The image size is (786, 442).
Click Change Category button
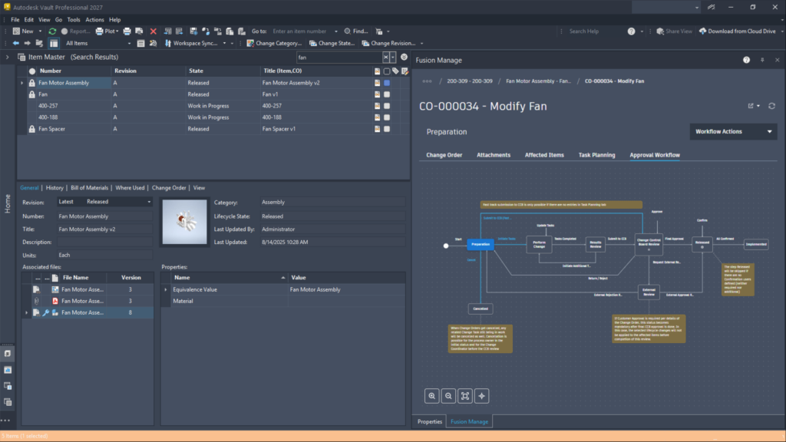pos(274,43)
